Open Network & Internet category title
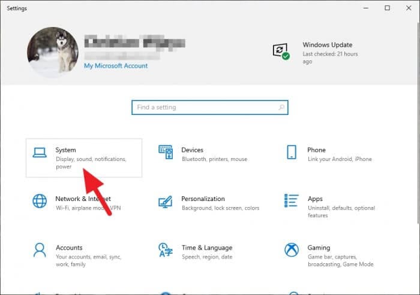The width and height of the screenshot is (420, 295). [x=83, y=199]
